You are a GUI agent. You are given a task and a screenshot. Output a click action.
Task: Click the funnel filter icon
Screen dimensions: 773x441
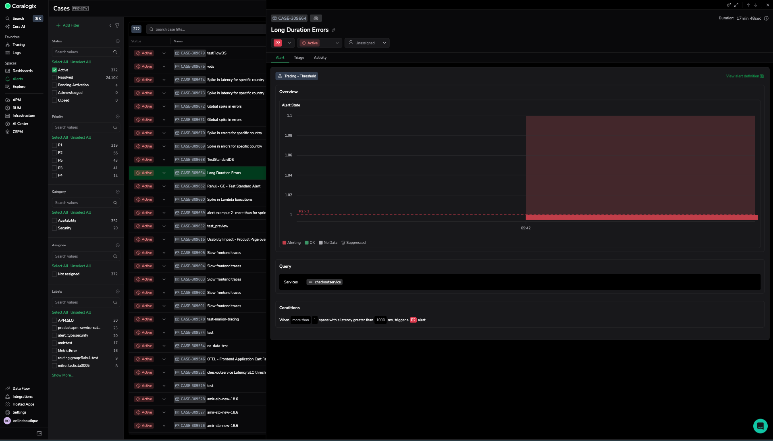click(117, 25)
